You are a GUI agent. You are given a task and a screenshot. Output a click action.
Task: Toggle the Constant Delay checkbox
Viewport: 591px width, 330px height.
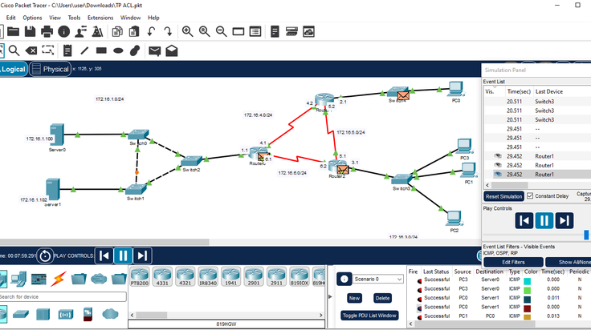click(530, 195)
